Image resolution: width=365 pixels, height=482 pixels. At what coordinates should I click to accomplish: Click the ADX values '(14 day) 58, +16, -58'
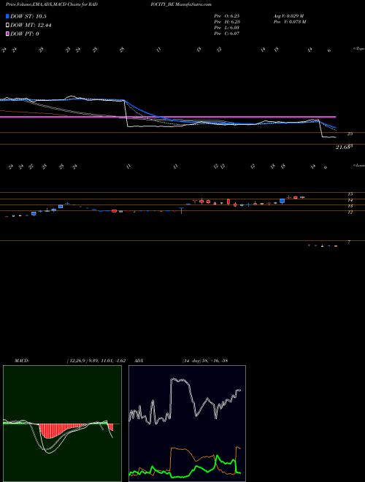tap(205, 361)
